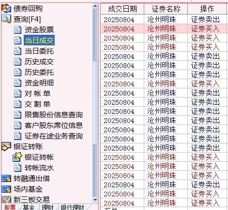
Task: Open 银证转帐 transfer item
Action: click(39, 157)
